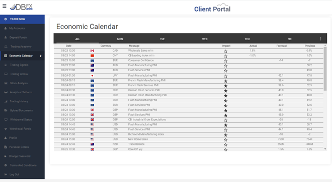Image resolution: width=332 pixels, height=182 pixels.
Task: Open Terms And Conditions page
Action: coord(23,165)
